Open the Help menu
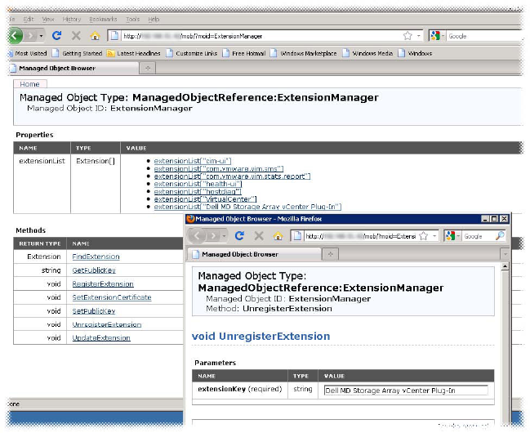Viewport: 530px width, 433px height. [154, 20]
